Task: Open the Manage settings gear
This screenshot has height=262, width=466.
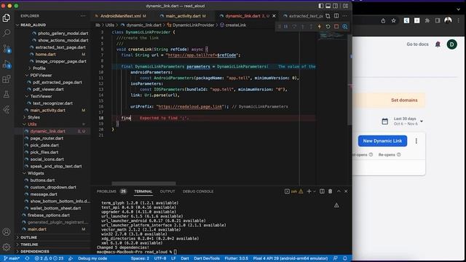Action: (x=7, y=247)
